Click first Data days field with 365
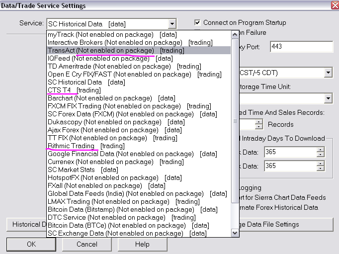Image resolution: width=339 pixels, height=254 pixels. [x=290, y=152]
